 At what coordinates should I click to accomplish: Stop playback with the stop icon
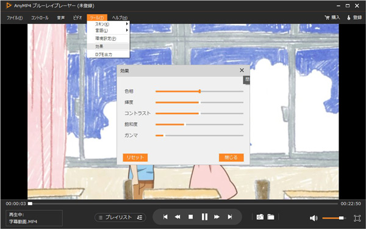click(191, 217)
